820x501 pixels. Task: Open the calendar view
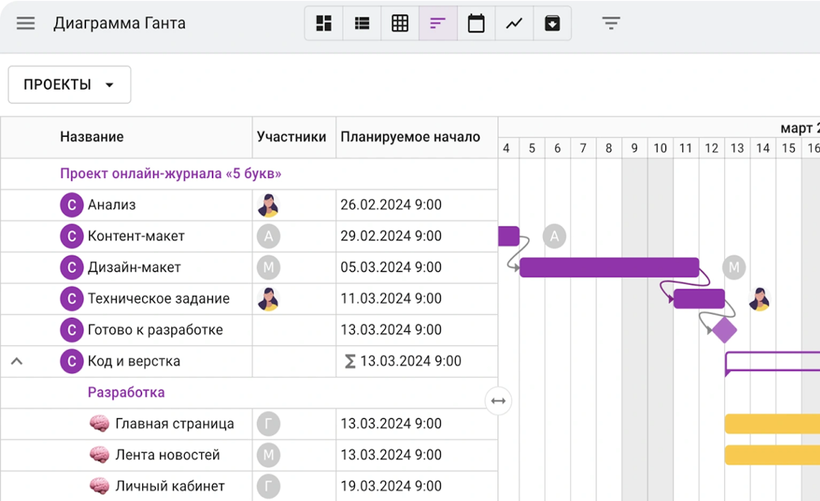[x=476, y=24]
